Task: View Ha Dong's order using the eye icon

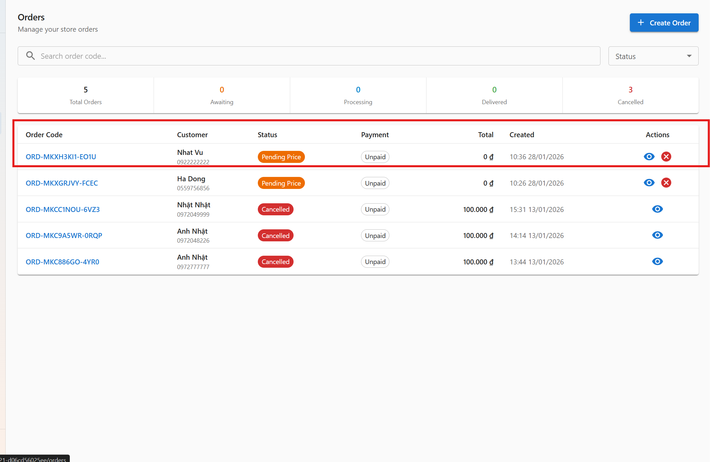Action: 649,183
